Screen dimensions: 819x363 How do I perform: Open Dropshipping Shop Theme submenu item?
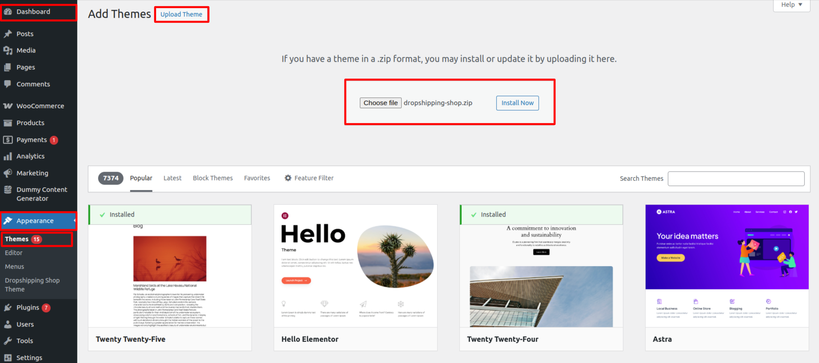(x=32, y=285)
